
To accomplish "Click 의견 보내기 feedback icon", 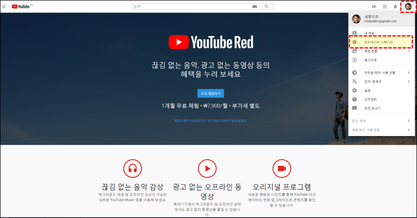I will pos(354,108).
